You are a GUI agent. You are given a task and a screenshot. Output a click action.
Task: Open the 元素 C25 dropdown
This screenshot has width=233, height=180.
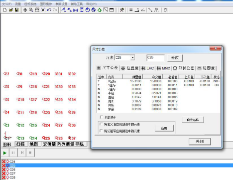(x=132, y=58)
